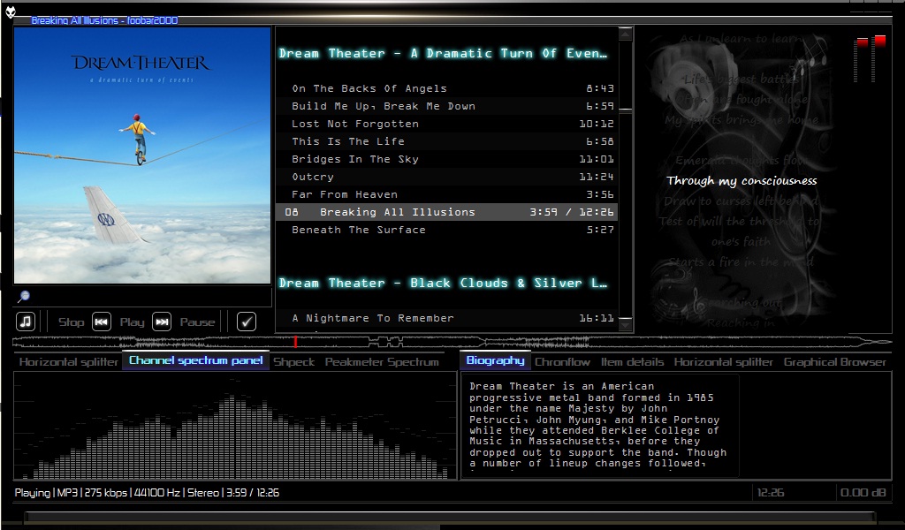Click in the search field beside magnifier
905x530 pixels.
tap(151, 297)
